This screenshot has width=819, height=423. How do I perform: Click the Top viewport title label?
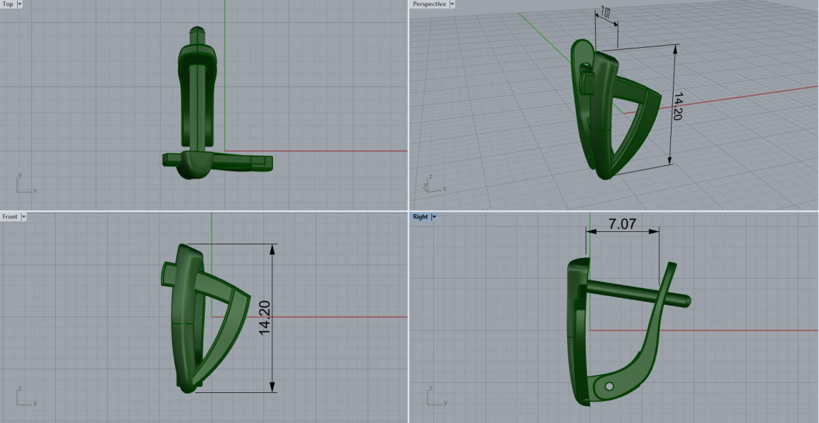pyautogui.click(x=8, y=4)
